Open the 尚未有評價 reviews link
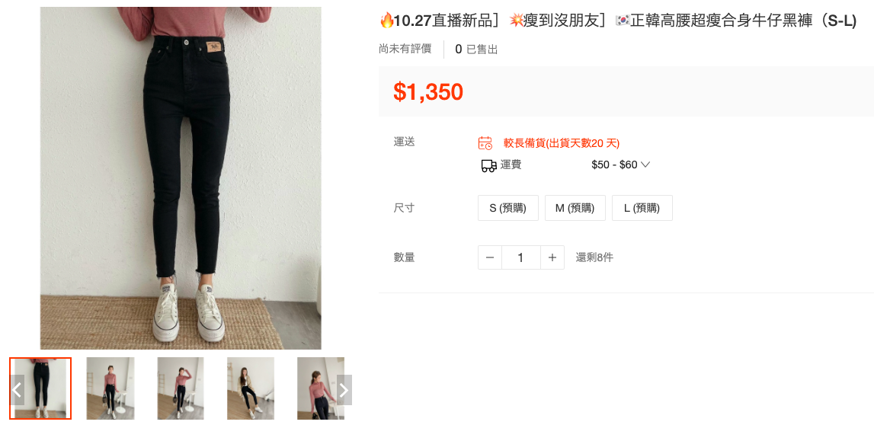 [405, 49]
